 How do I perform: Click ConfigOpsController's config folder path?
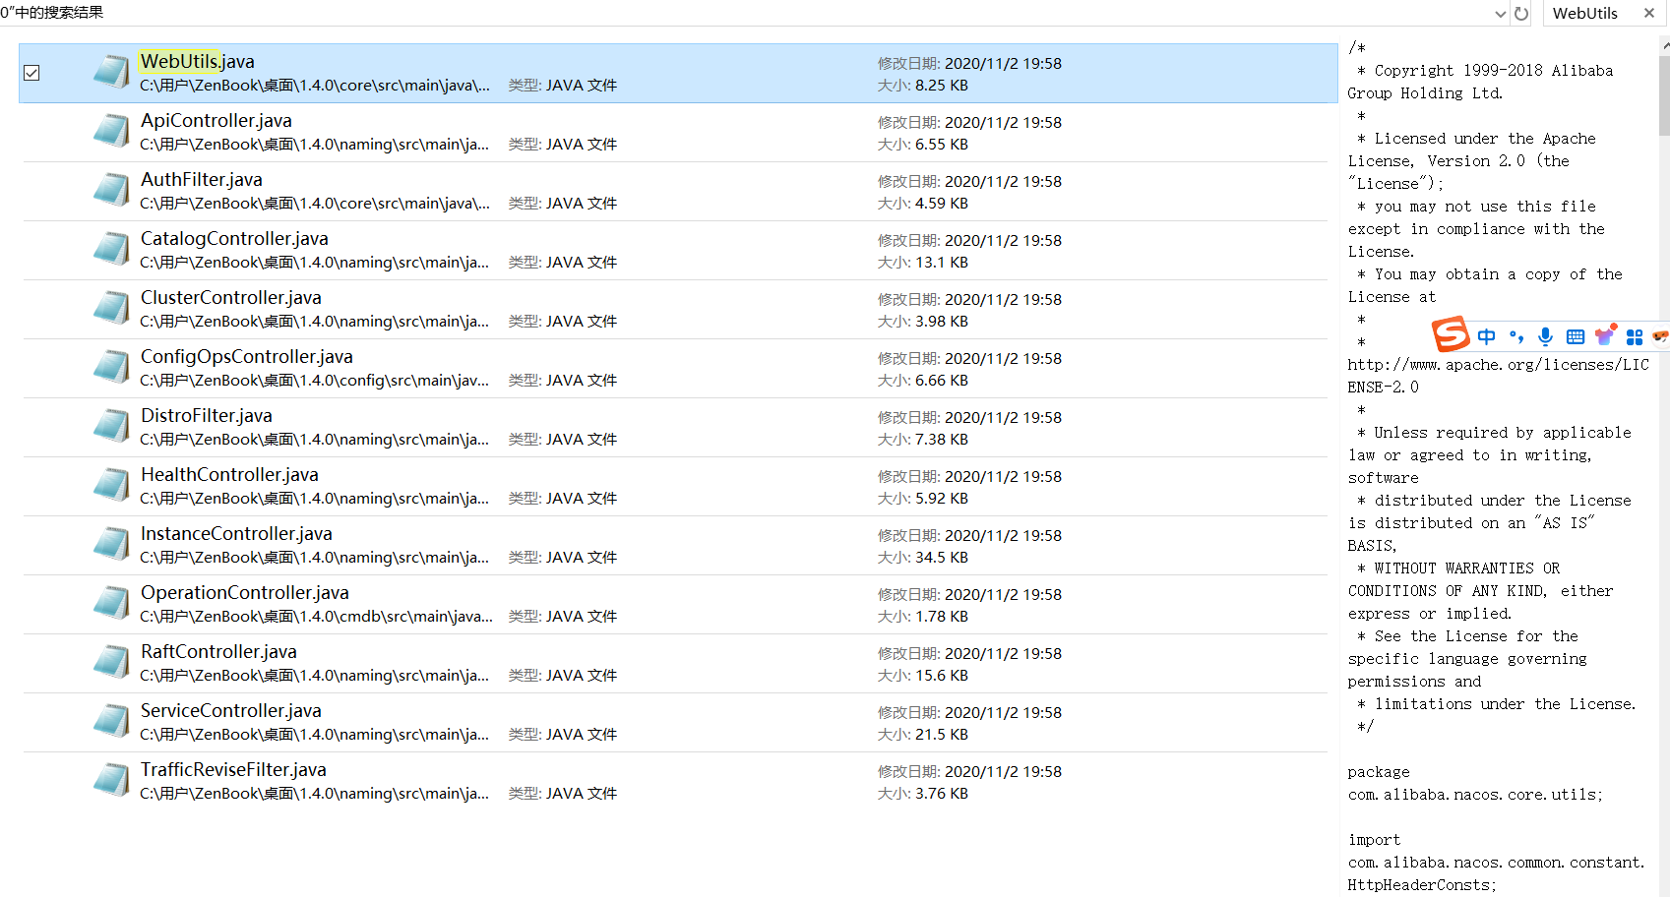(x=315, y=381)
